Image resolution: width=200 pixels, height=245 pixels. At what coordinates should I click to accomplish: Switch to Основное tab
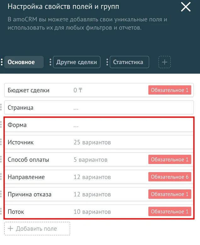click(x=24, y=62)
